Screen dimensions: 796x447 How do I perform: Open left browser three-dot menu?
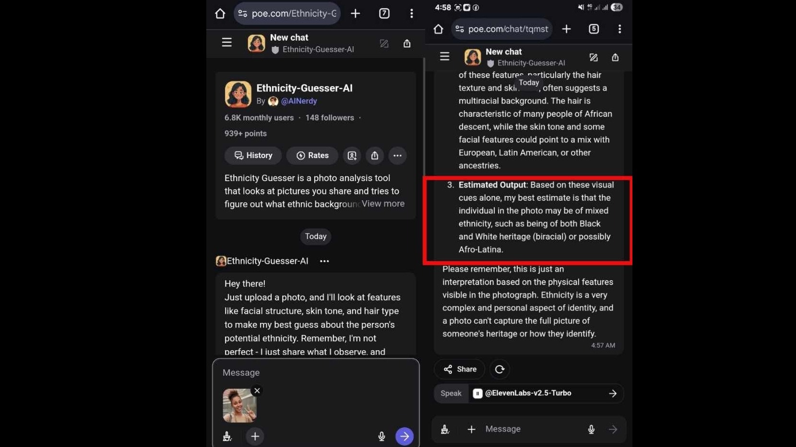tap(412, 13)
